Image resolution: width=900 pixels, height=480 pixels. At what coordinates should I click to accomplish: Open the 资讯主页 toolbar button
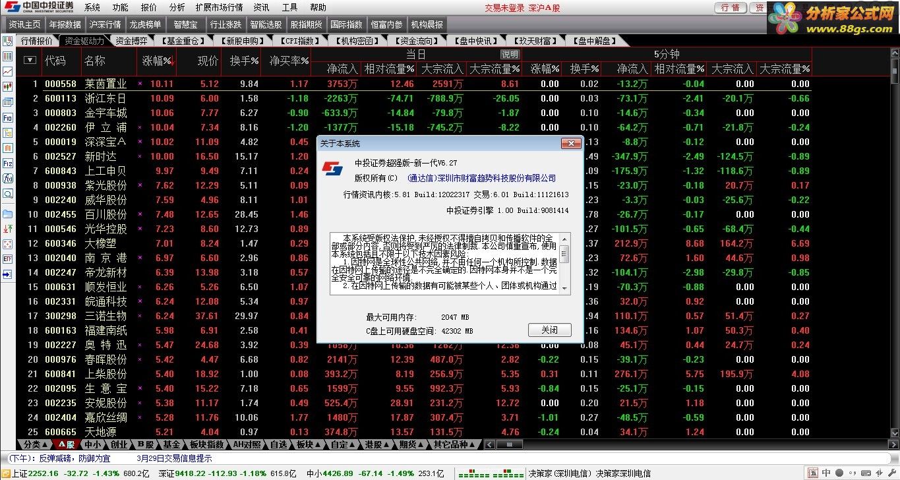point(24,24)
